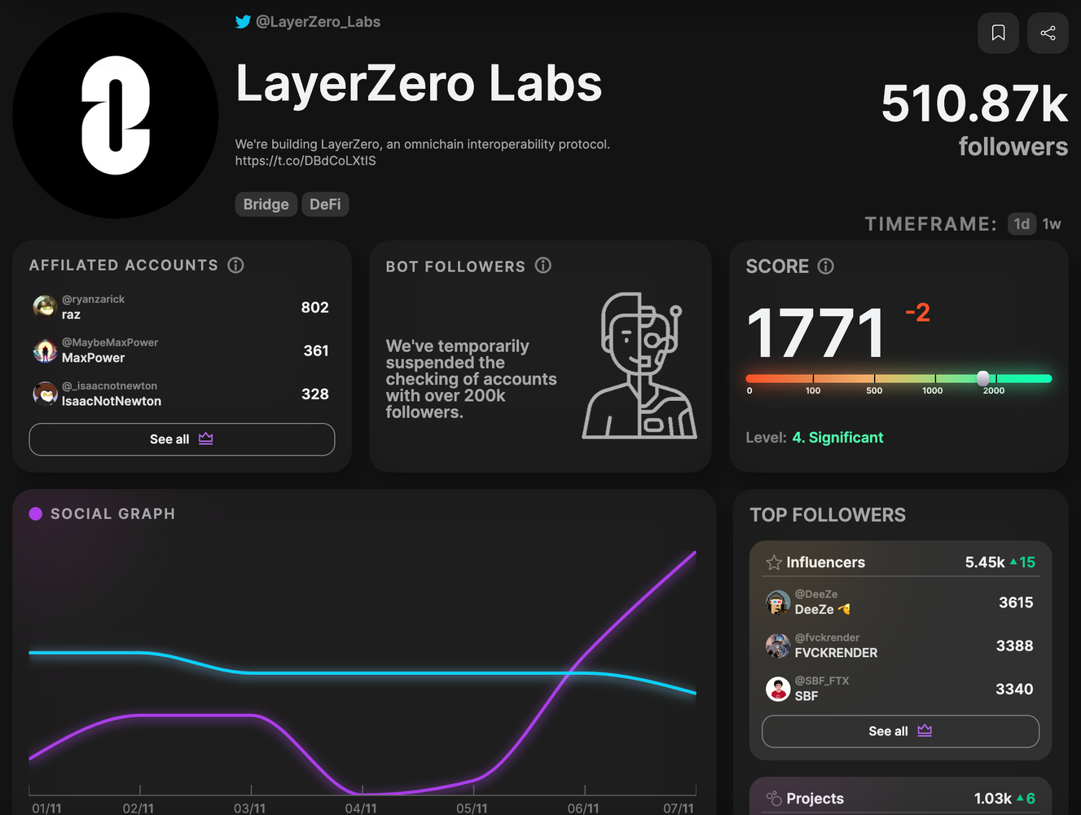1081x815 pixels.
Task: Click the score slider handle
Action: click(x=983, y=378)
